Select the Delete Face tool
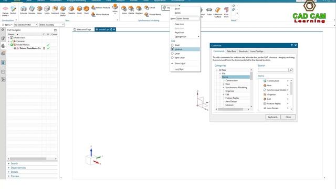336x189 pixels. 131,10
